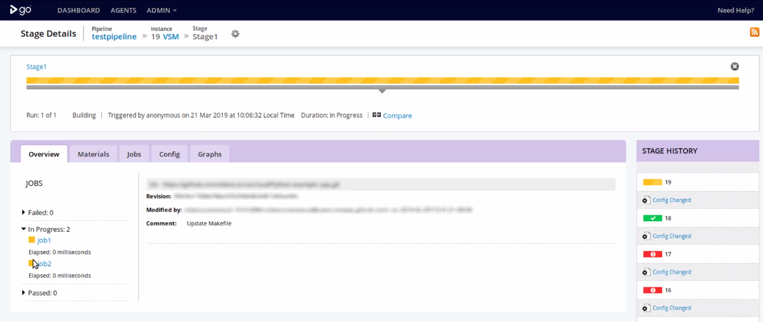Image resolution: width=763 pixels, height=322 pixels.
Task: Click the red failed badge for run 16
Action: (652, 290)
